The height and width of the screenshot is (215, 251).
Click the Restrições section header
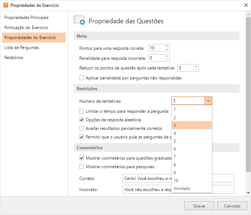click(157, 88)
